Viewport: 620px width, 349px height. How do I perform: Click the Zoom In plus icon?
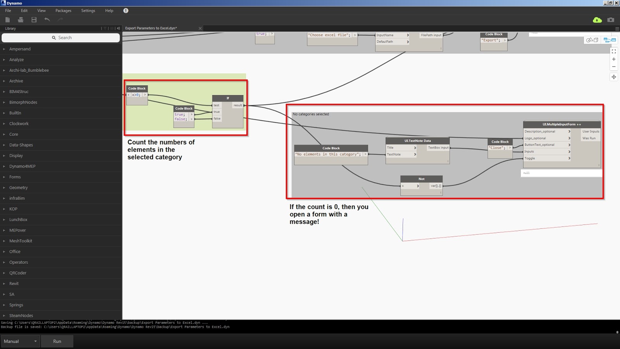click(614, 59)
